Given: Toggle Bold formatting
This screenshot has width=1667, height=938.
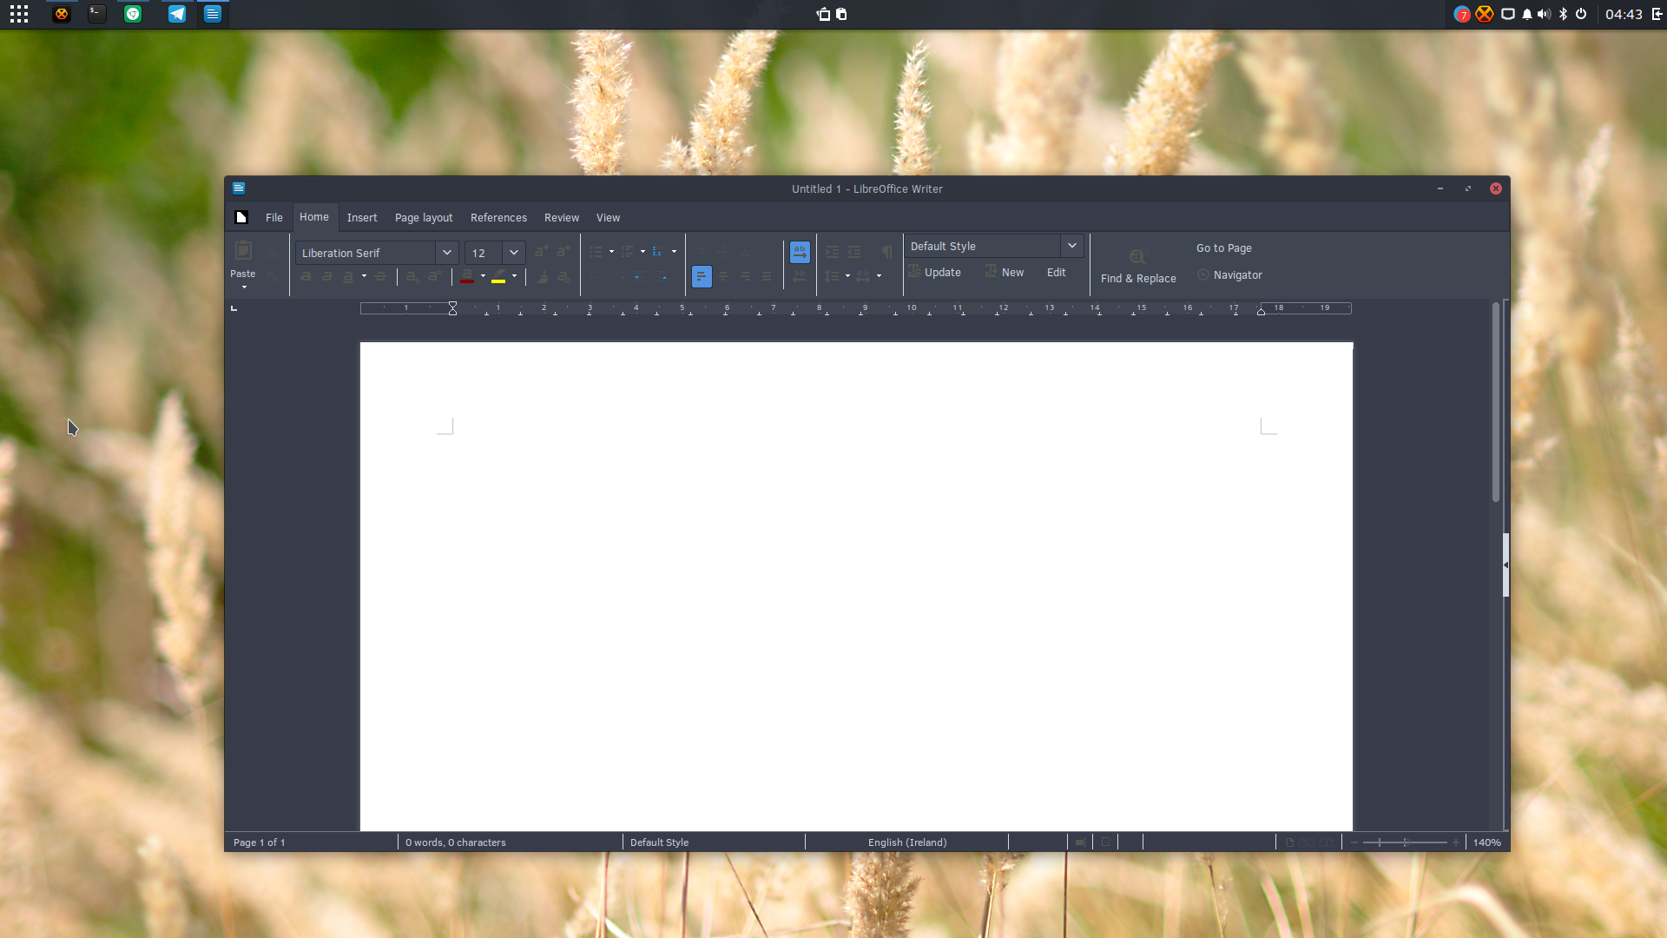Looking at the screenshot, I should (x=306, y=276).
